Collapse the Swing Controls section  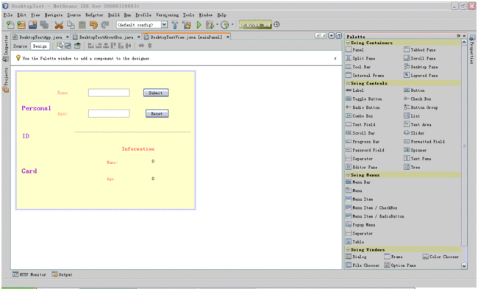point(348,83)
